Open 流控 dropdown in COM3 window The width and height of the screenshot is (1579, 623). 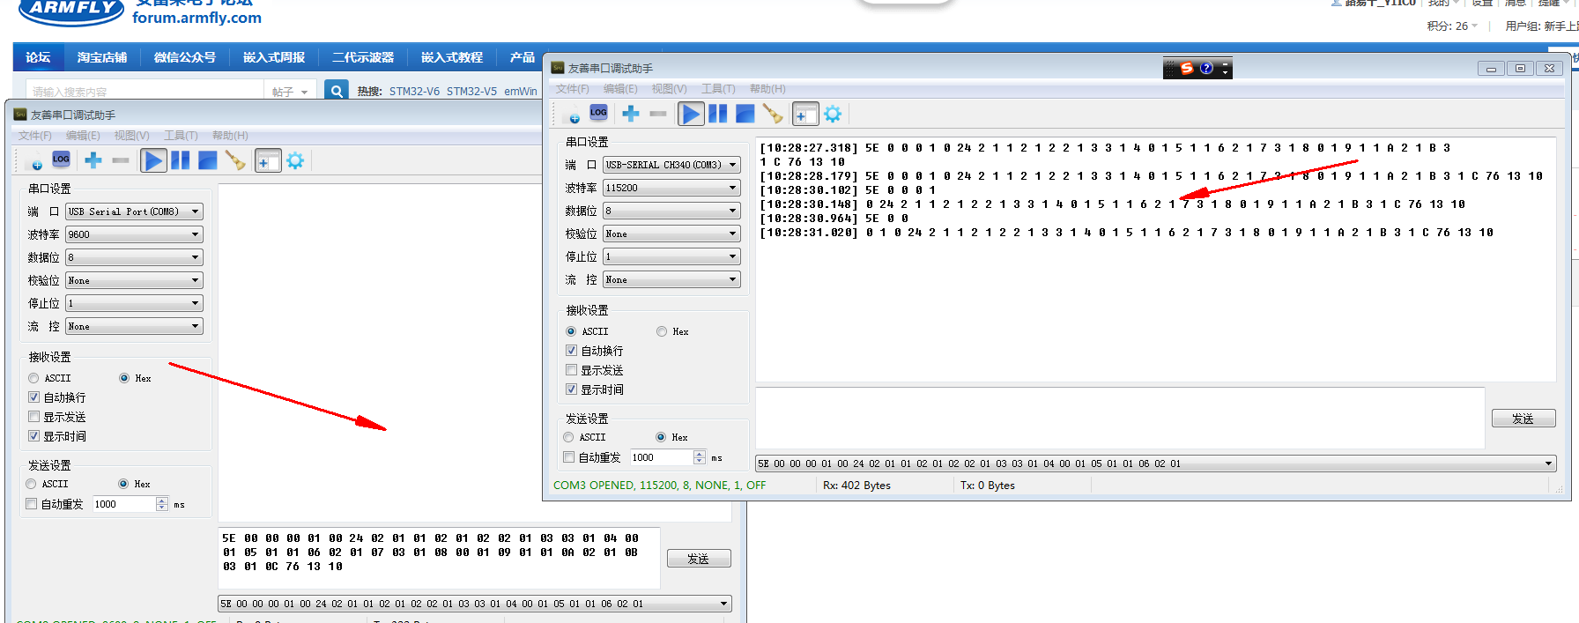(671, 279)
